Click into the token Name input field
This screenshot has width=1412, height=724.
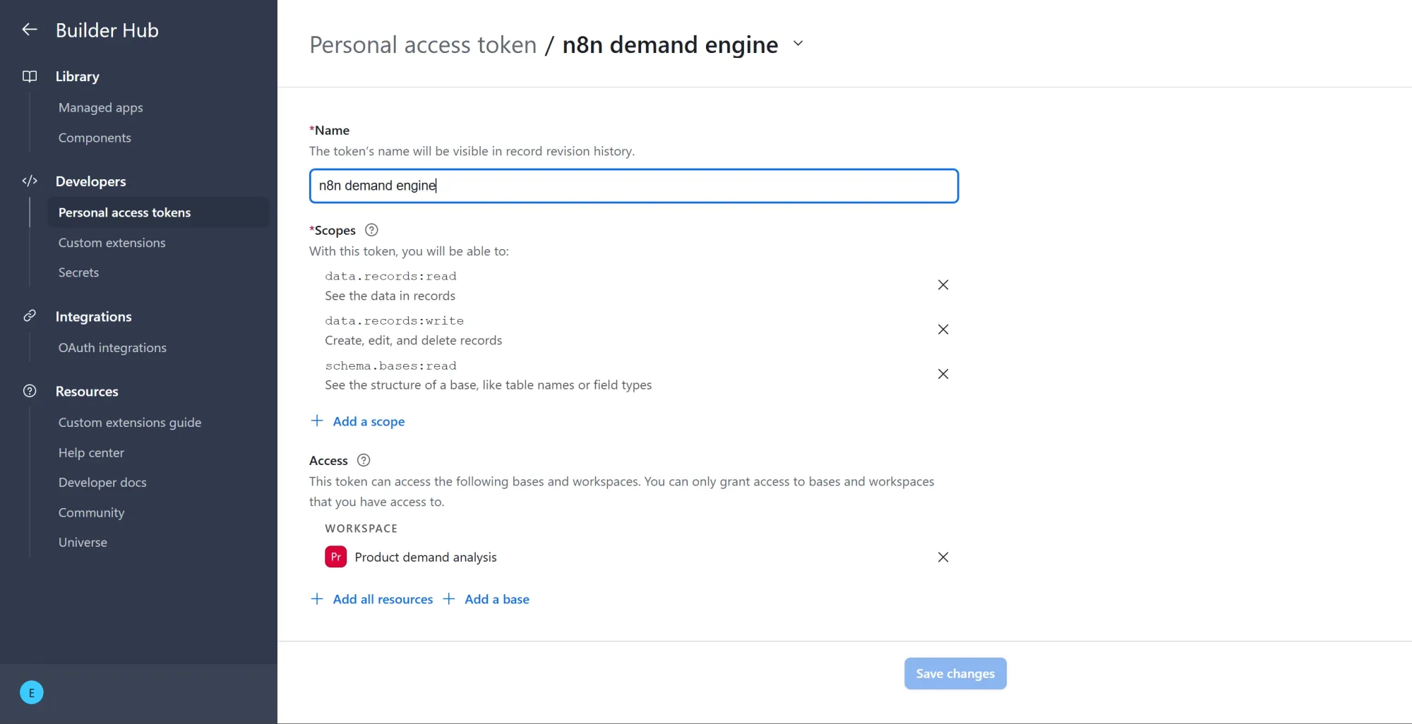(x=633, y=186)
